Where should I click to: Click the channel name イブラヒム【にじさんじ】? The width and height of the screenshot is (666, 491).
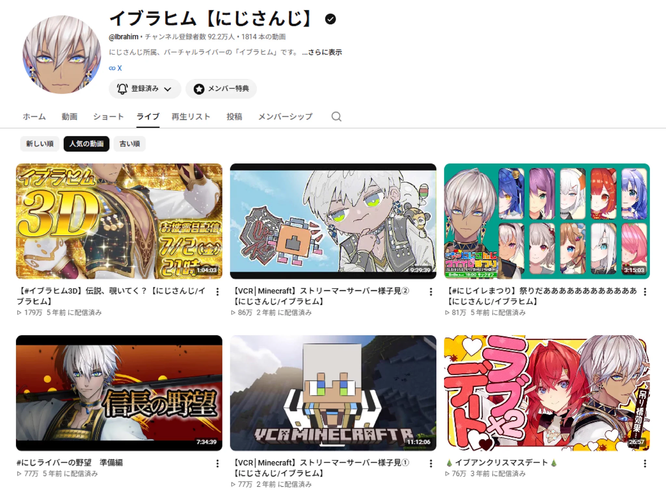coord(212,19)
